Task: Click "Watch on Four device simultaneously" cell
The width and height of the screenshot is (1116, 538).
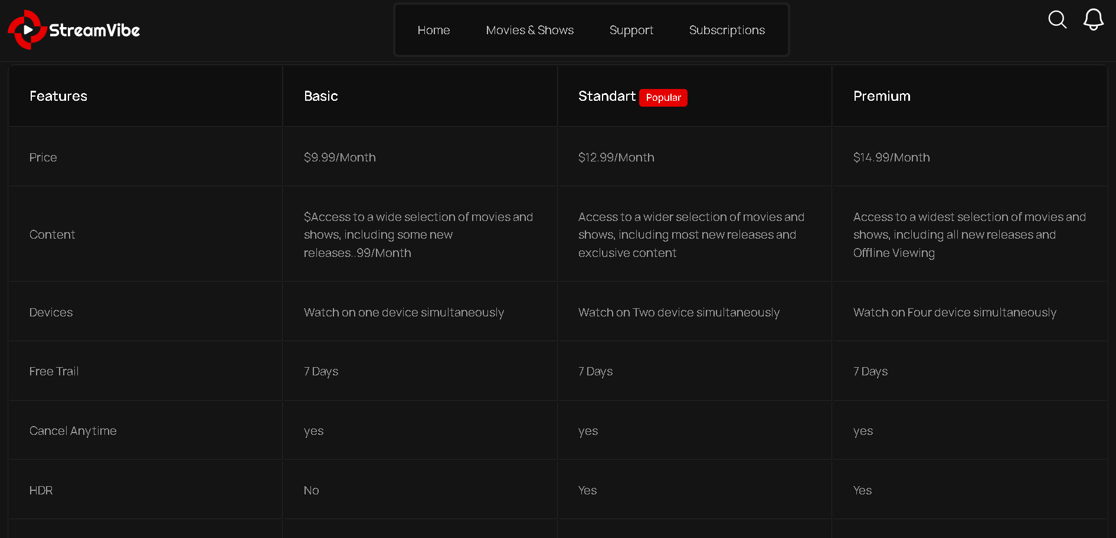Action: pyautogui.click(x=954, y=312)
